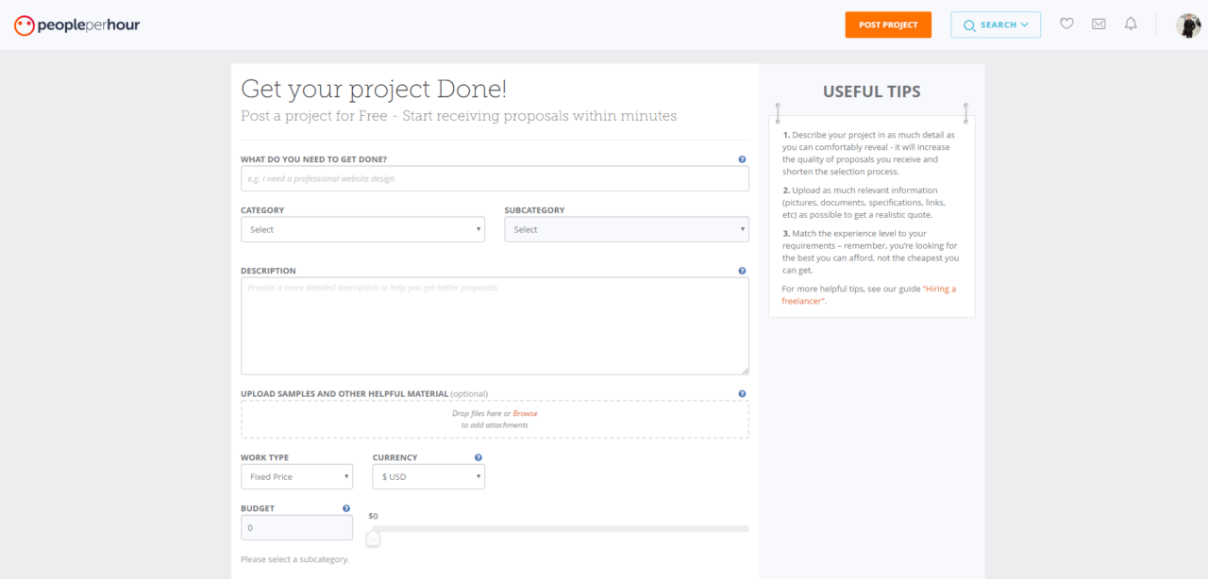Expand the Category dropdown
This screenshot has height=579, width=1208.
pyautogui.click(x=362, y=230)
